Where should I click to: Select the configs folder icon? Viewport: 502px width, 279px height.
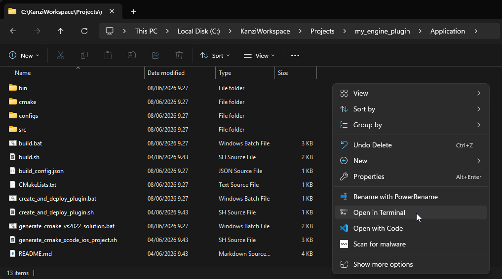pyautogui.click(x=13, y=115)
